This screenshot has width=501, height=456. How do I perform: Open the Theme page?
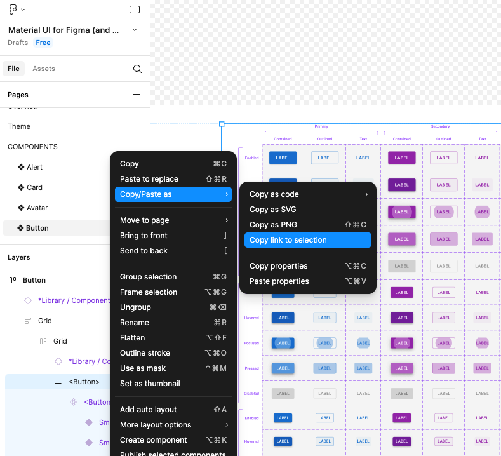point(19,126)
